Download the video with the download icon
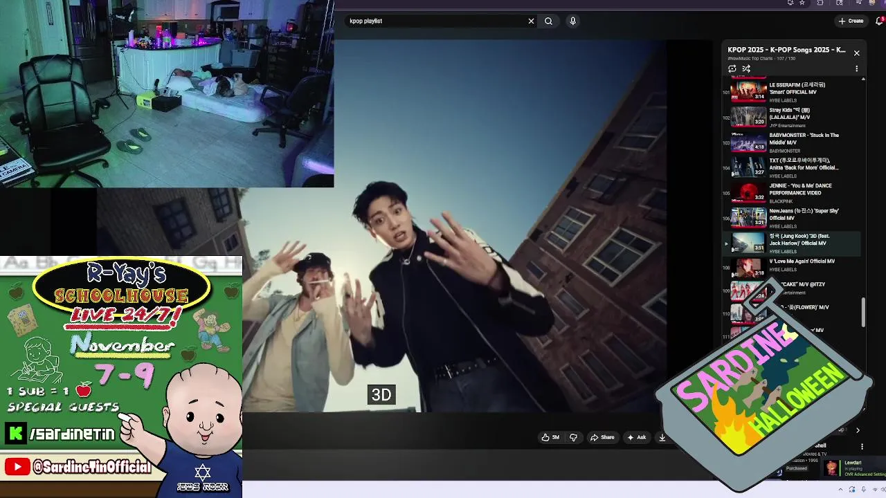Viewport: 886px width, 498px height. [x=662, y=437]
